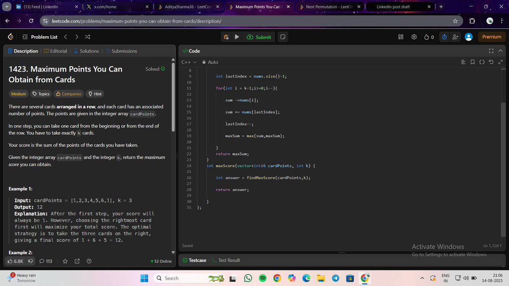Open Telegram from taskbar

tap(335, 278)
